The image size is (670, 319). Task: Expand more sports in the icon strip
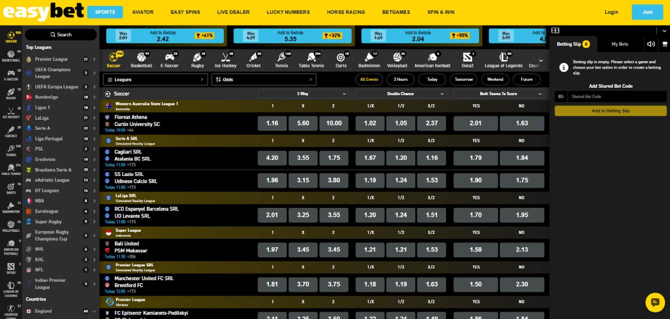coord(541,60)
